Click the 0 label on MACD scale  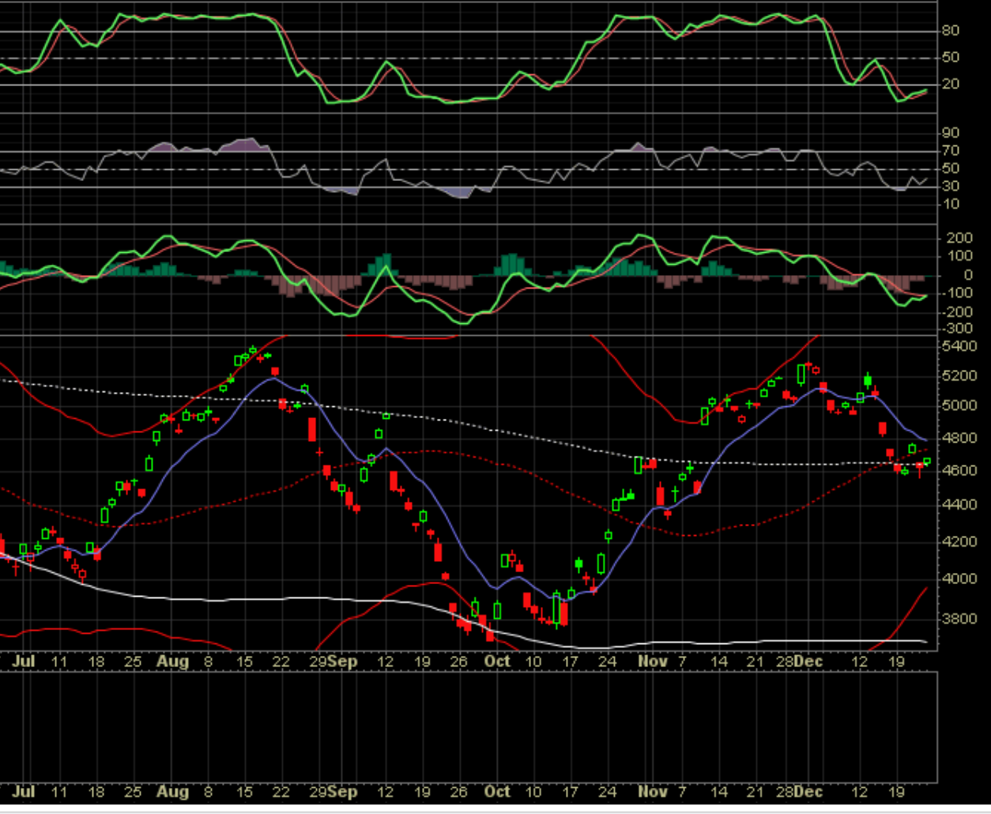tap(967, 275)
